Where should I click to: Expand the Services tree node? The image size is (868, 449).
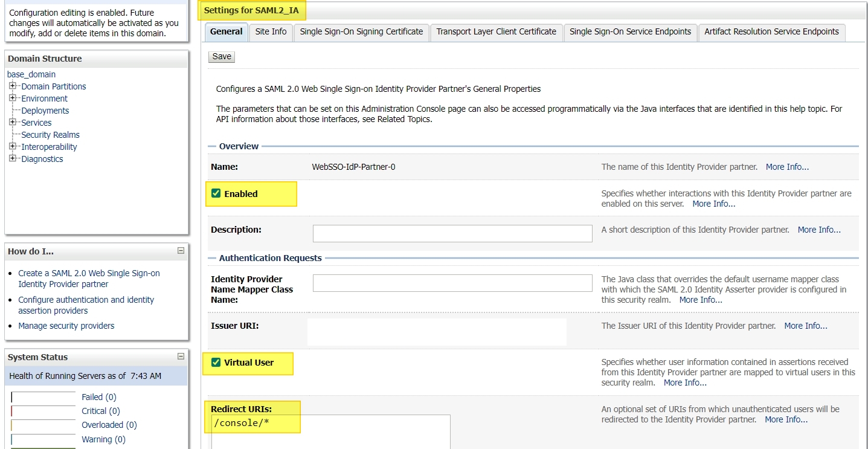(13, 122)
